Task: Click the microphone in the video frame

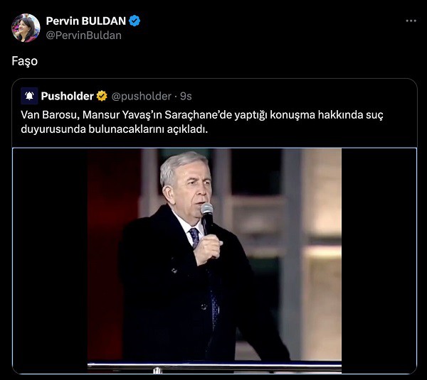Action: point(207,216)
